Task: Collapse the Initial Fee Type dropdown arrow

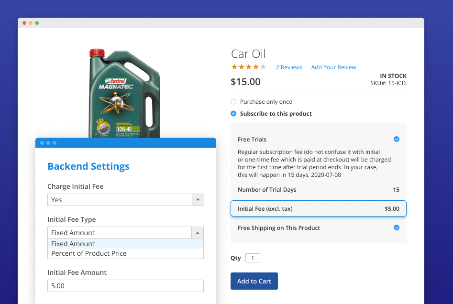Action: click(198, 233)
